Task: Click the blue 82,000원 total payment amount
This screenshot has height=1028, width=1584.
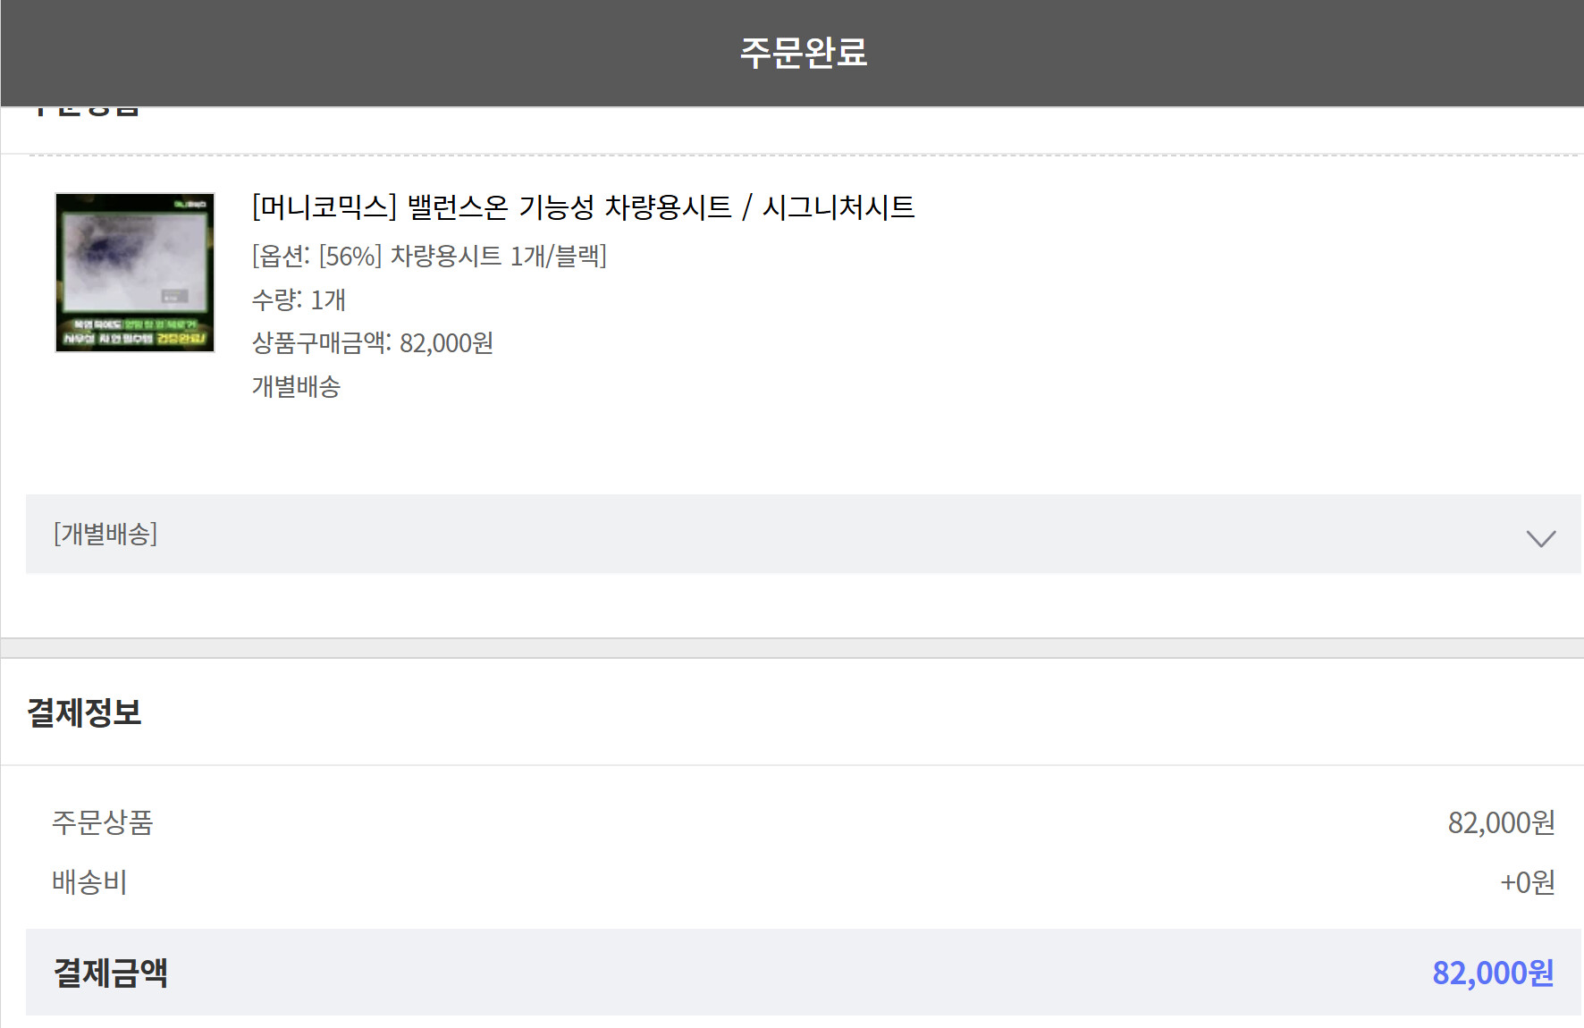Action: coord(1493,973)
